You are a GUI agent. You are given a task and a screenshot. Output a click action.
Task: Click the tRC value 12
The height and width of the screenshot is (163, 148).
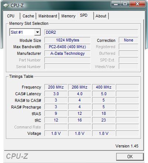coord(56,120)
